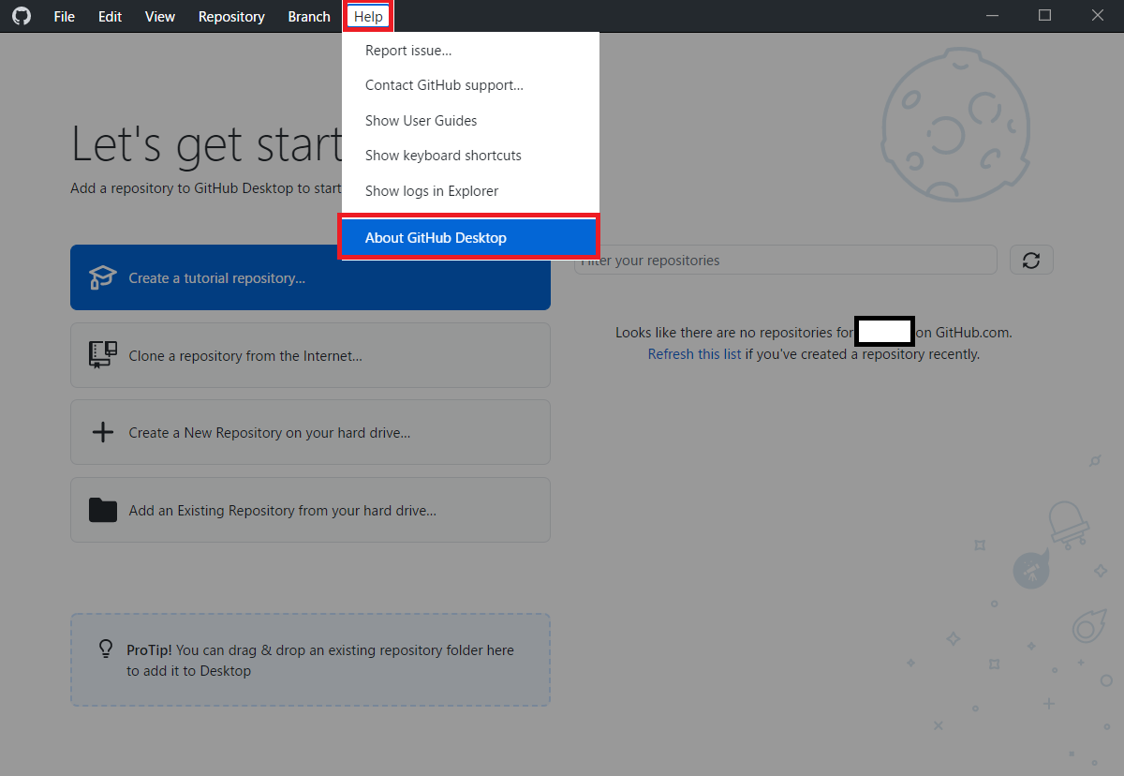The width and height of the screenshot is (1124, 776).
Task: Open the View menu
Action: point(160,16)
